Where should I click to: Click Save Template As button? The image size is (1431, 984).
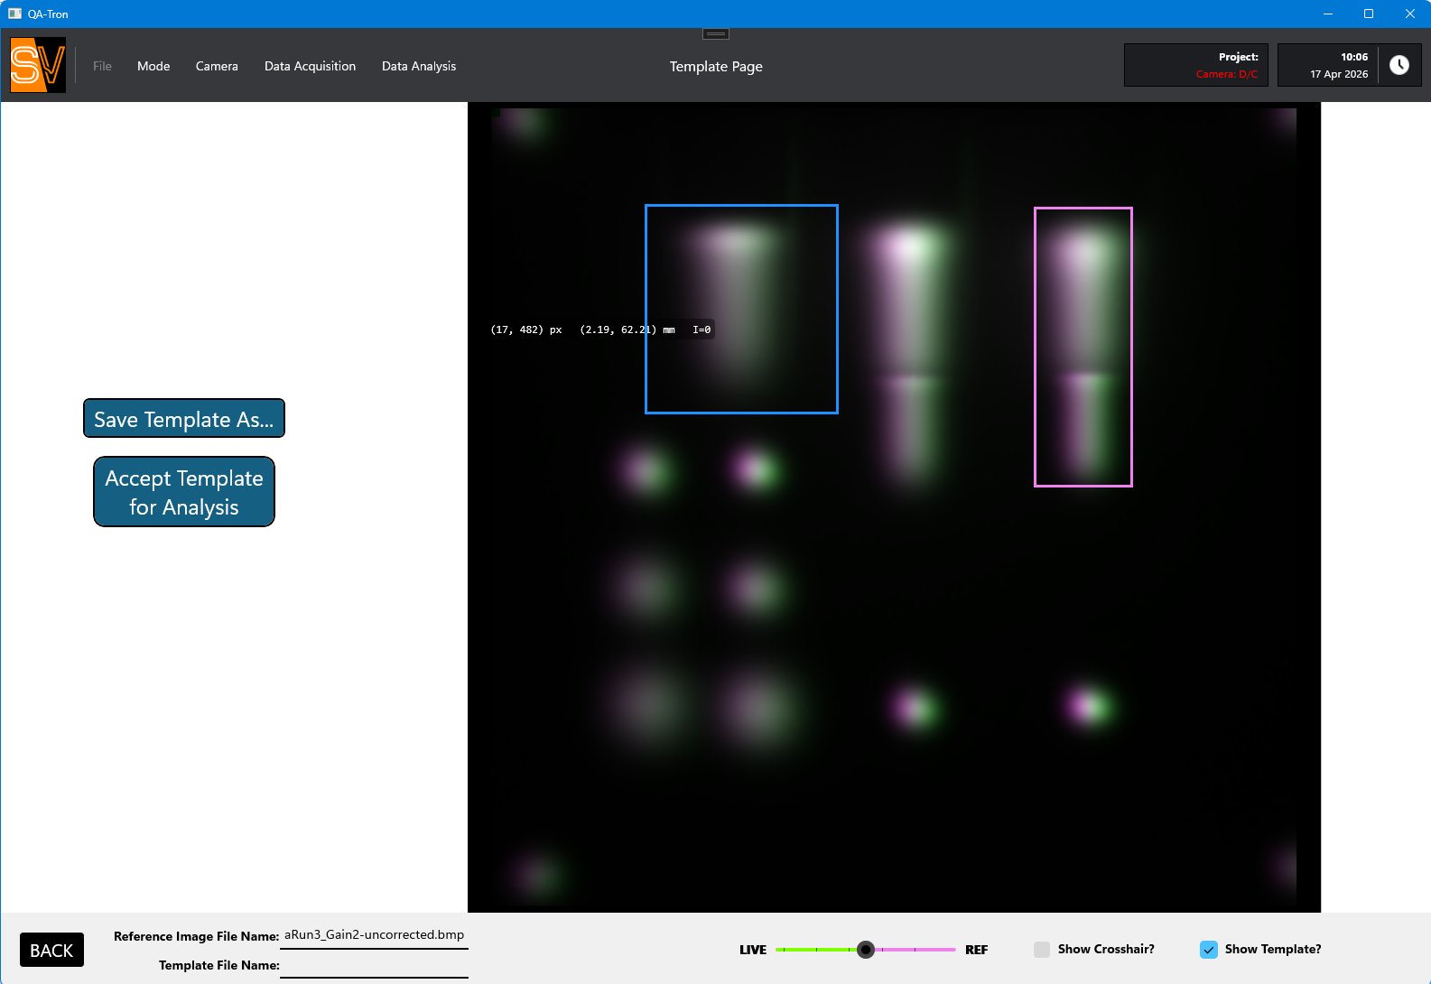[x=184, y=419]
